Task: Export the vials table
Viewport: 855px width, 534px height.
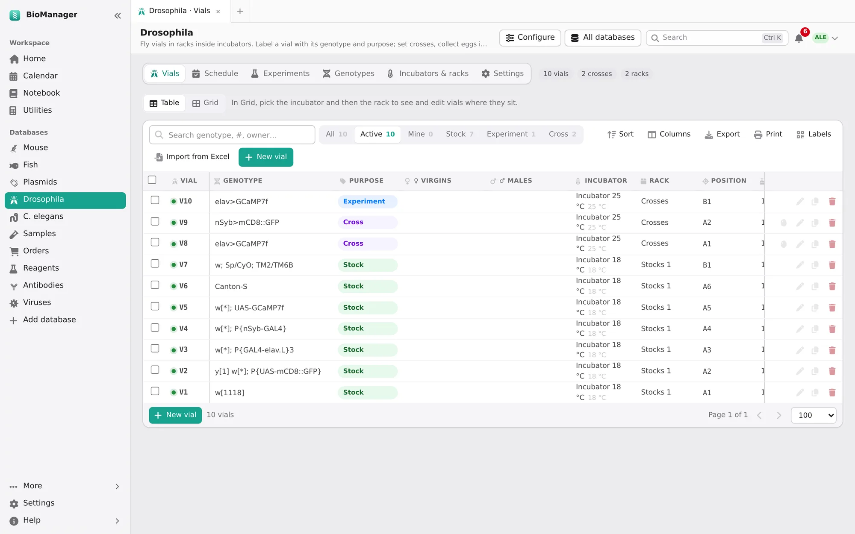Action: click(722, 134)
